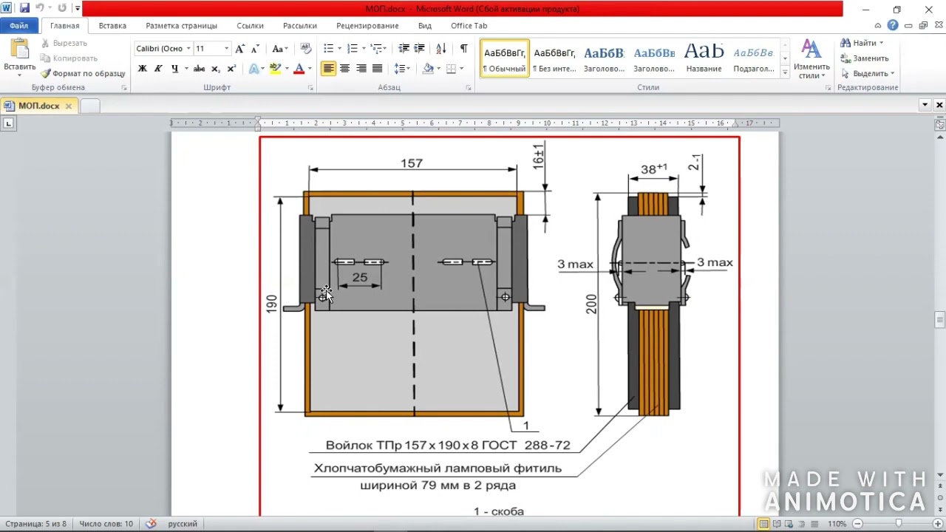Screen dimensions: 946x532
Task: Click the Zoom In plus button
Action: coord(937,524)
